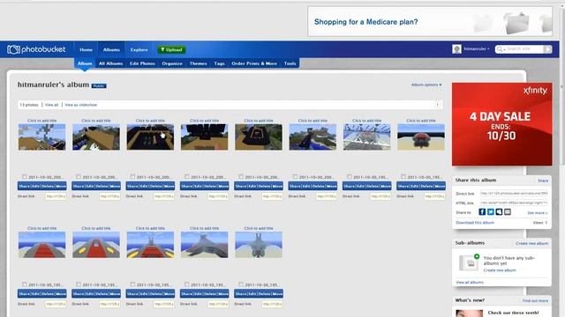This screenshot has width=565, height=317.
Task: Click the search magnifier icon
Action: [500, 49]
